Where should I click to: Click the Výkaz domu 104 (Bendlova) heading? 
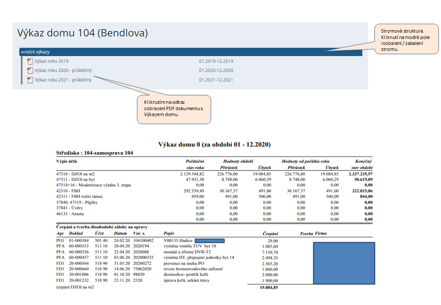82,33
